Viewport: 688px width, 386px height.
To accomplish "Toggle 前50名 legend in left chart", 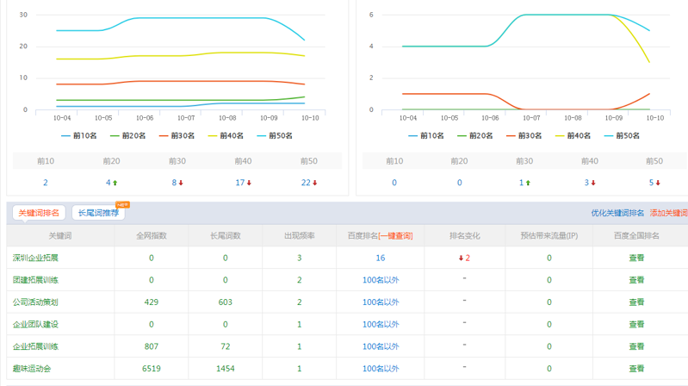I will tap(275, 135).
